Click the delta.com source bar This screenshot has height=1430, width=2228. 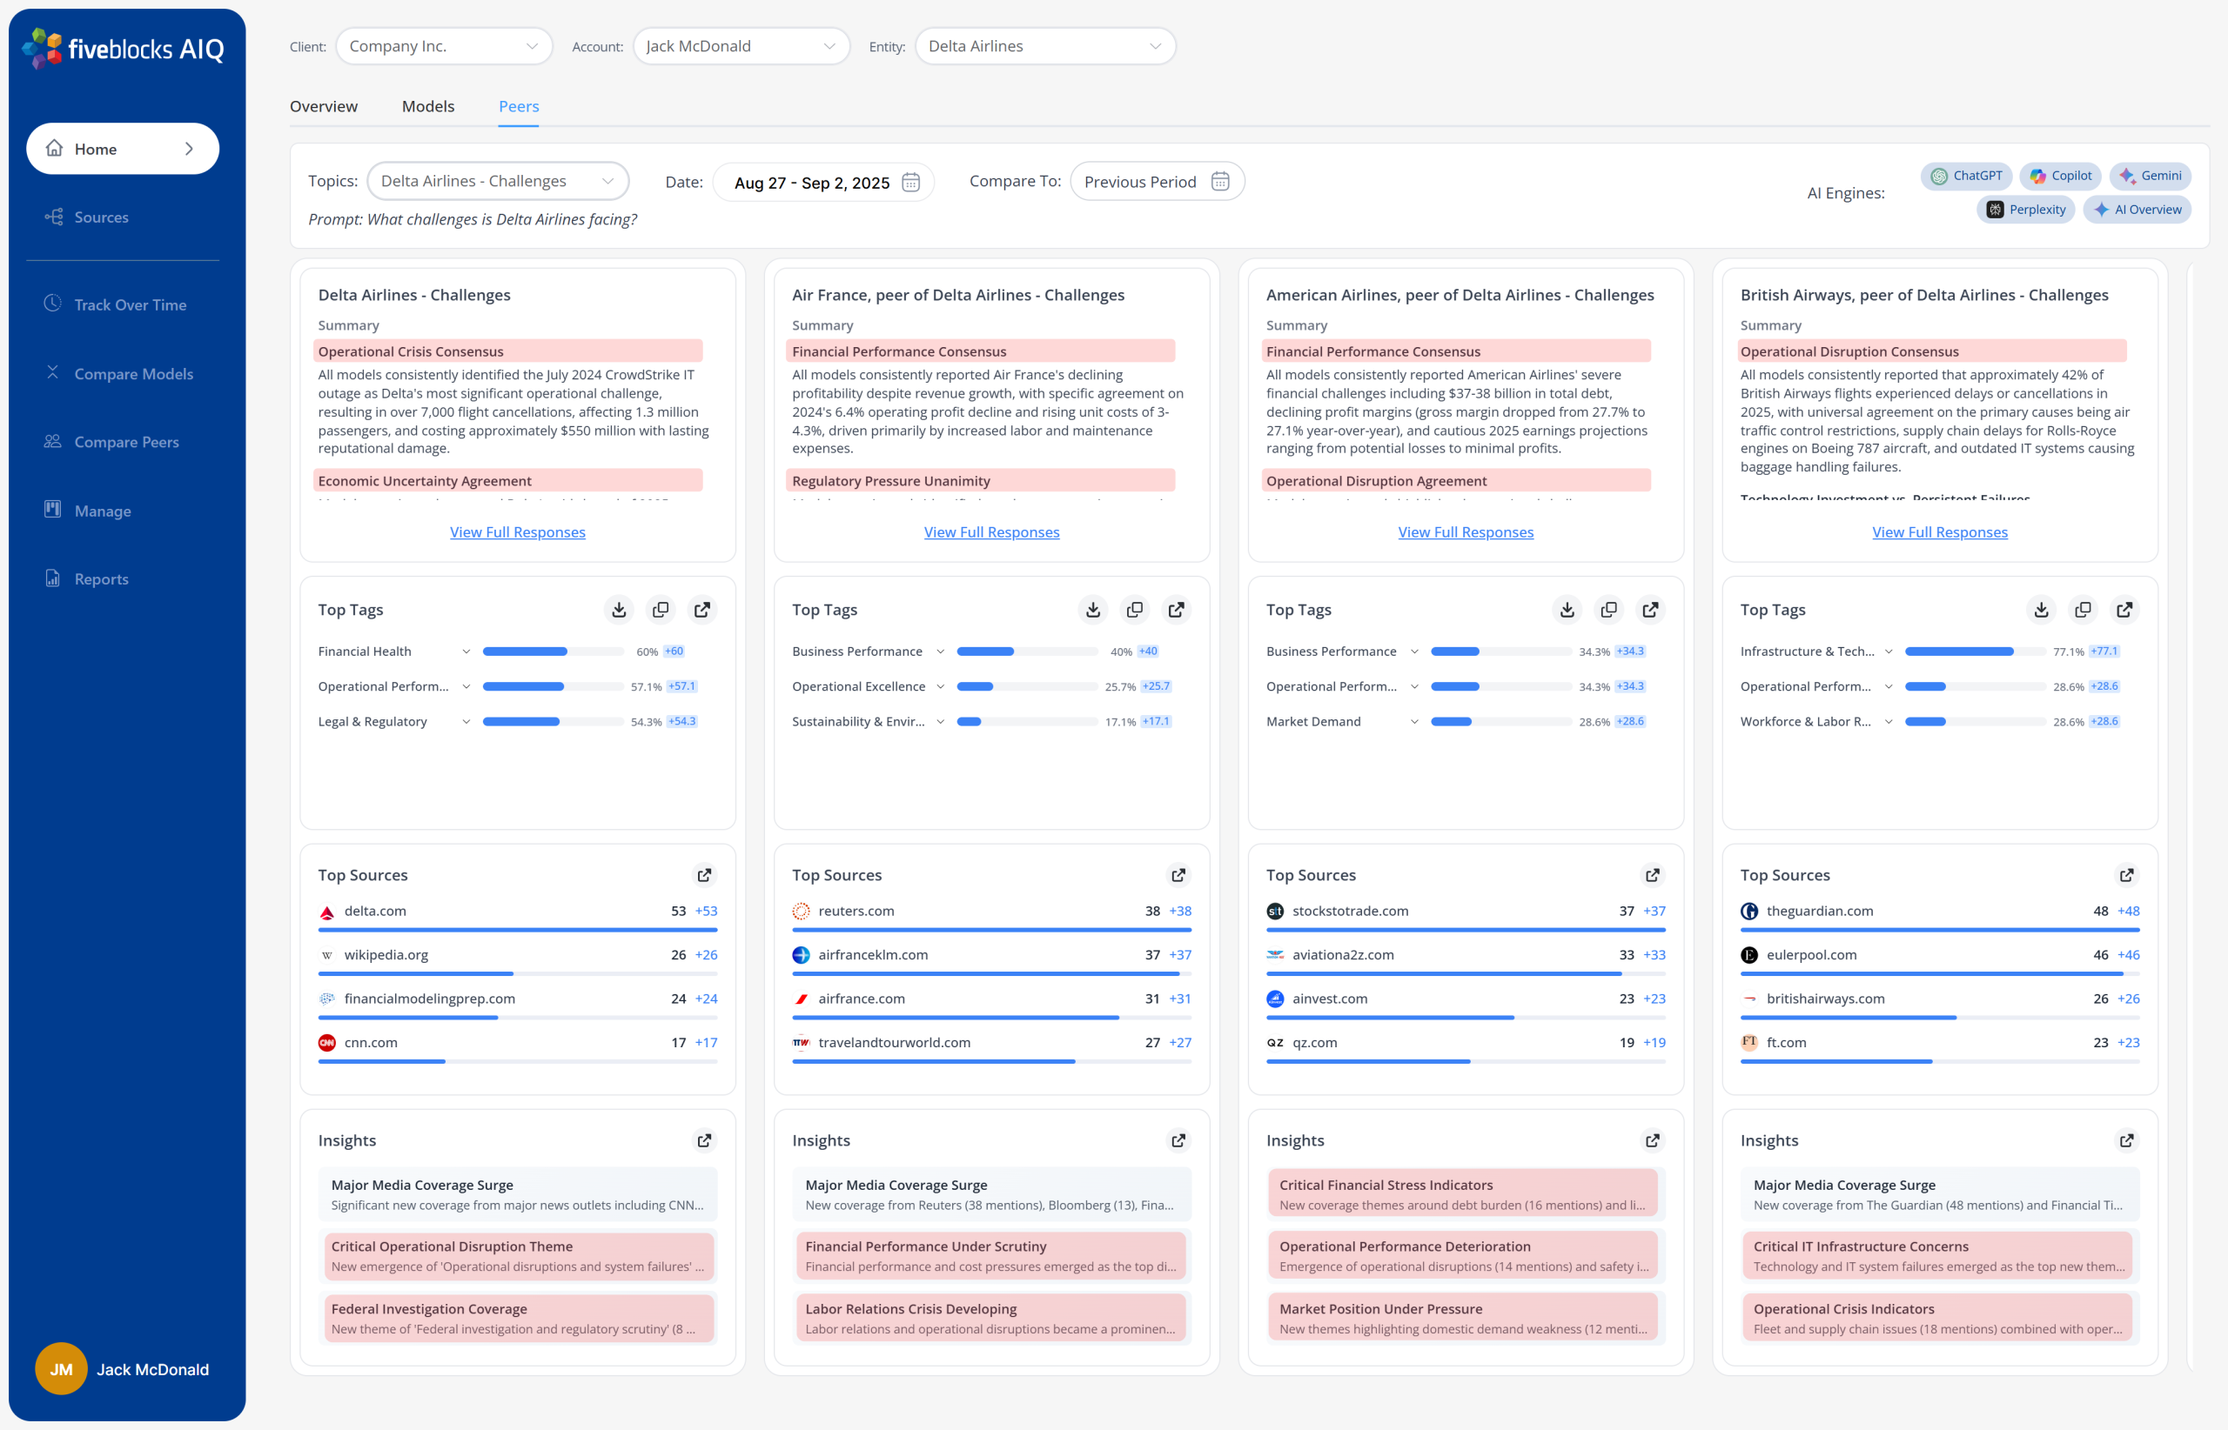(518, 930)
